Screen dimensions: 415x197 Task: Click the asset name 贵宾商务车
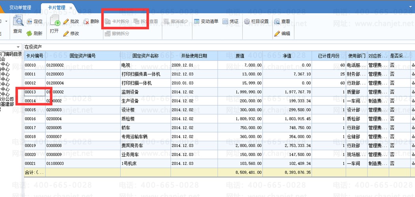(132, 145)
